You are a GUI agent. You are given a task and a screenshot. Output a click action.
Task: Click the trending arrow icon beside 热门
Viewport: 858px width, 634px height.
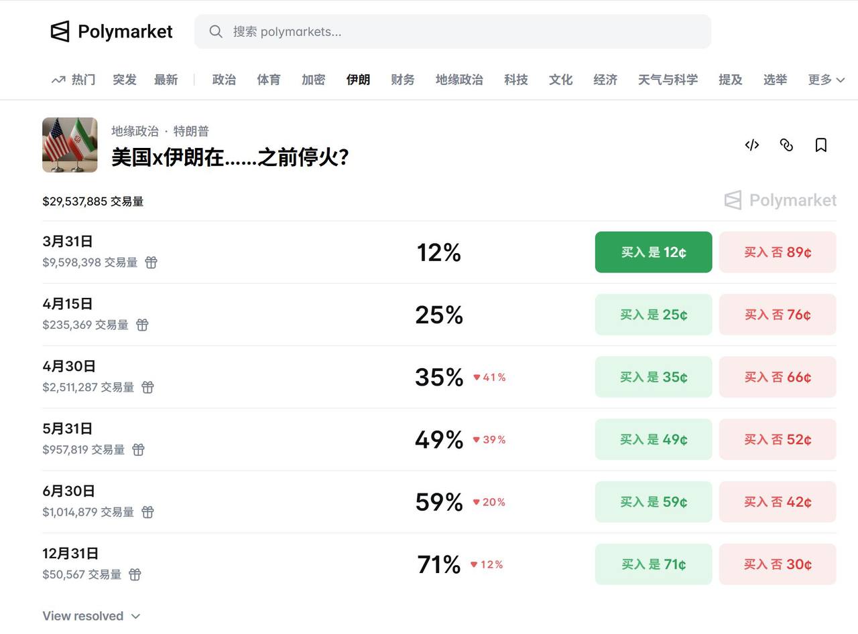pyautogui.click(x=57, y=79)
